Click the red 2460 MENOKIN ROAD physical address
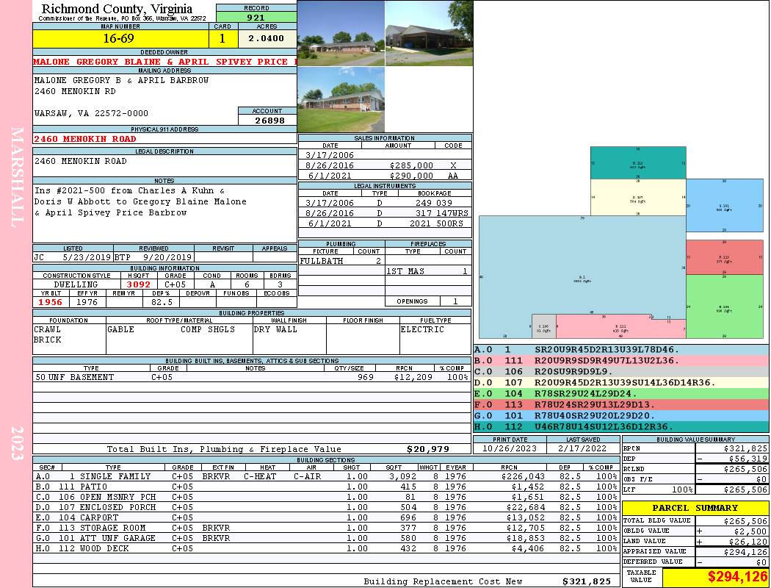This screenshot has height=588, width=771. click(x=85, y=139)
